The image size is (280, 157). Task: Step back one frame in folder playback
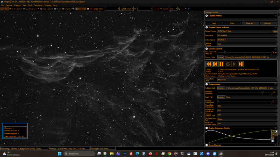215,64
